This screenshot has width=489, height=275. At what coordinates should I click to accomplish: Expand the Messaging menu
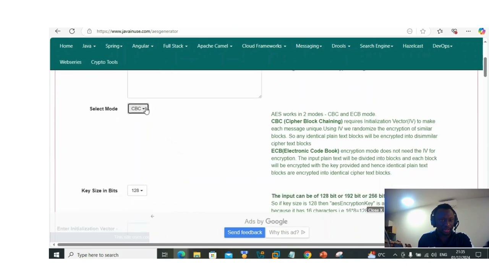point(309,46)
